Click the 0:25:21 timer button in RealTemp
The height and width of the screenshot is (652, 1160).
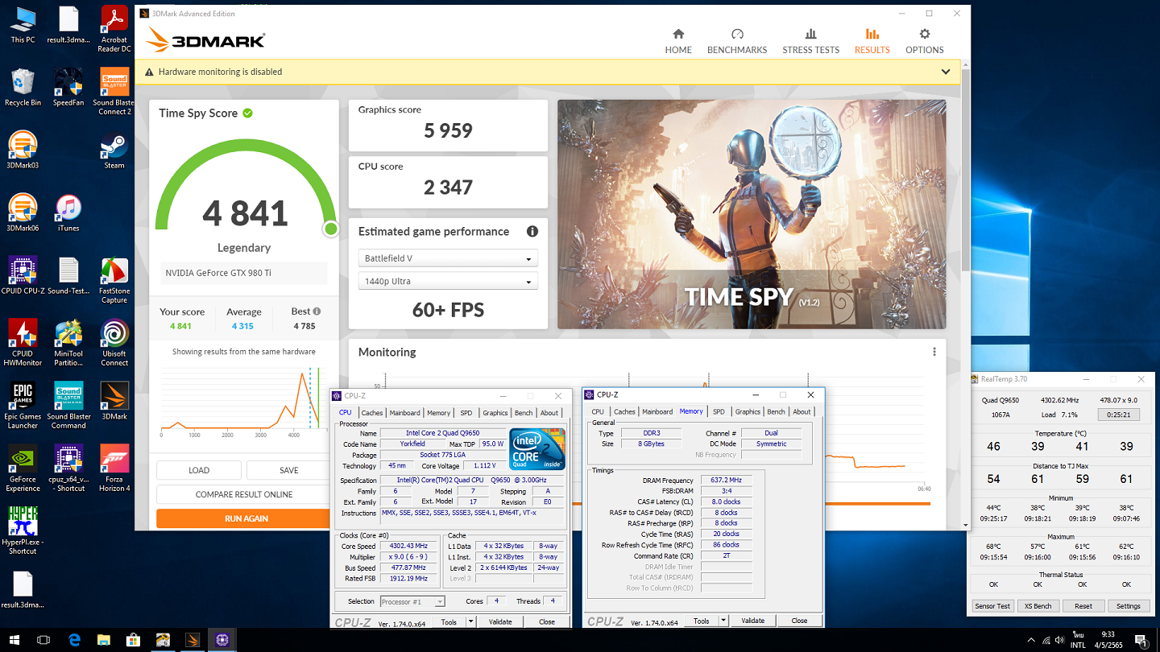[1119, 415]
